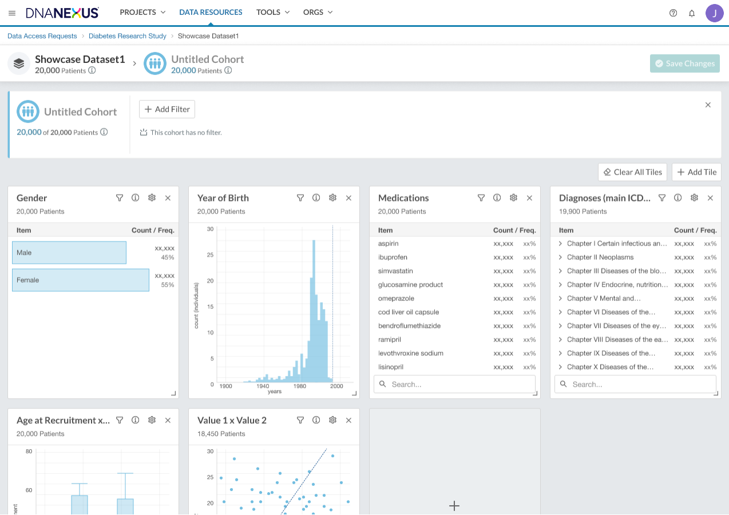Go to Diabetes Research Study breadcrumb

click(x=128, y=36)
